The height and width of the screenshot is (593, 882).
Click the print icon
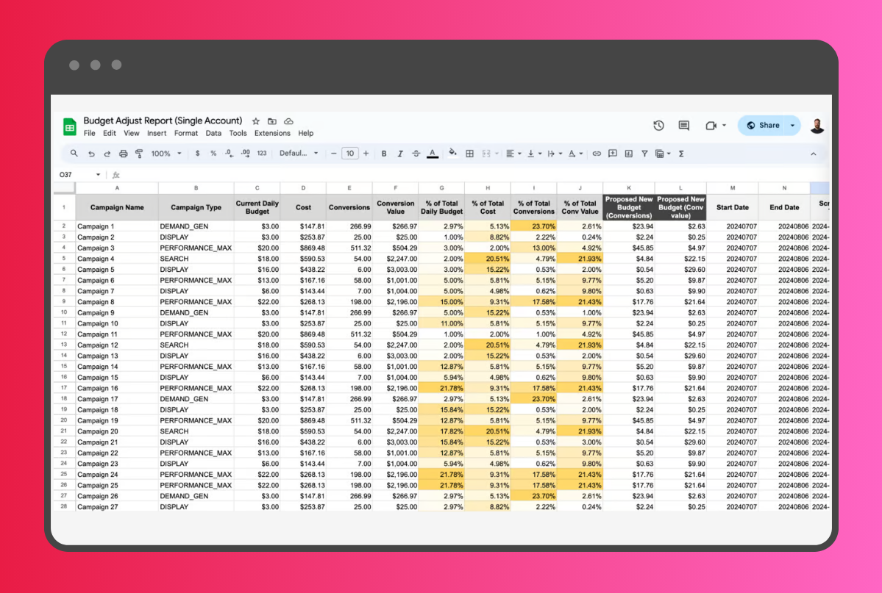tap(123, 154)
